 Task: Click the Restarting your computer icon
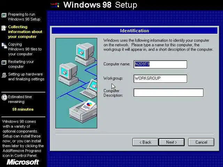[4, 63]
